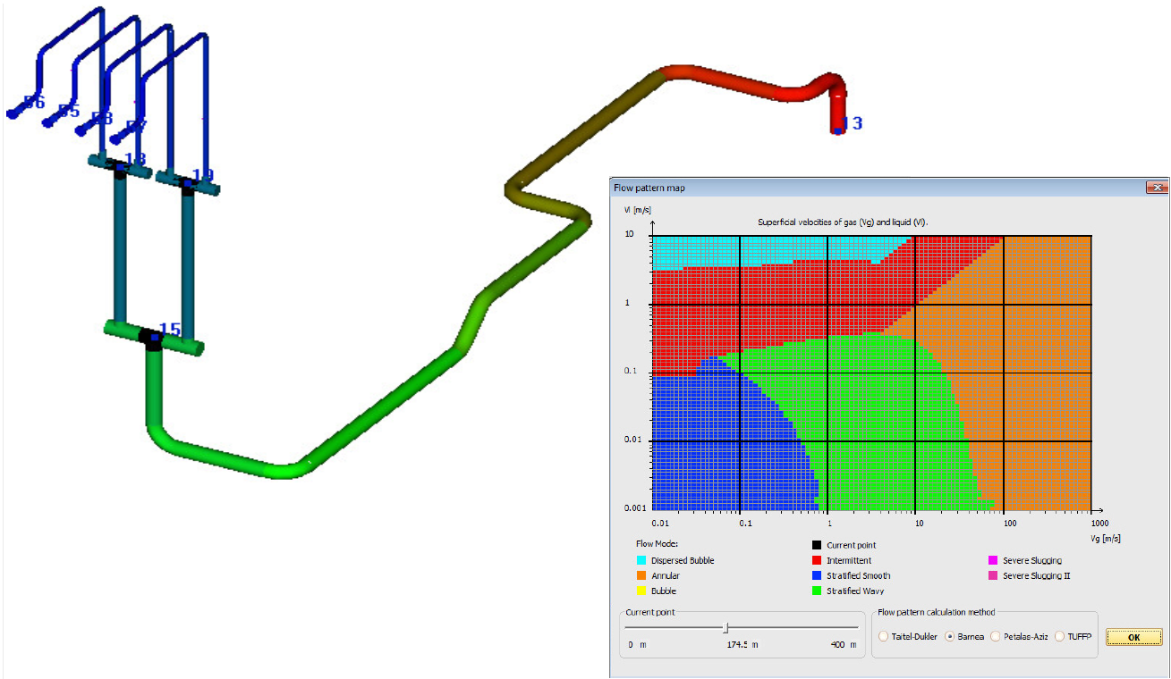Click the 'Dispersed Bubble' legend label
The height and width of the screenshot is (679, 1171).
pyautogui.click(x=683, y=561)
